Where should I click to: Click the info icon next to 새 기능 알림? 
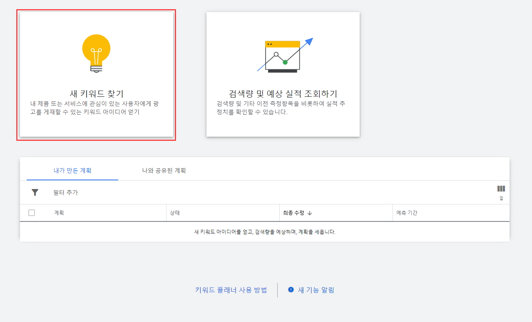(291, 290)
